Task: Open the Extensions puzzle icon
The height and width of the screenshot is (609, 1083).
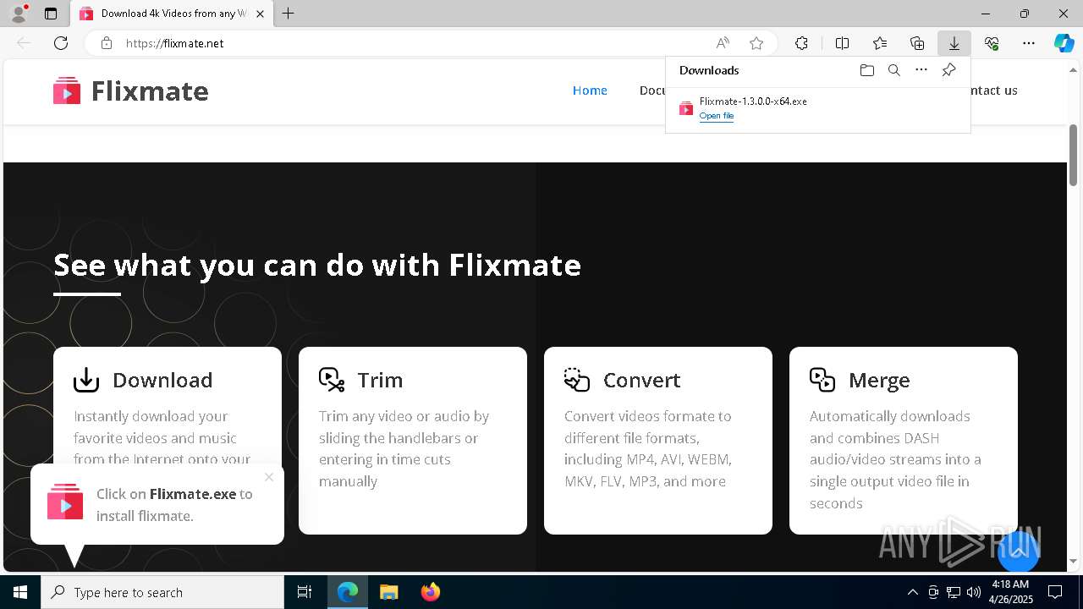Action: point(801,43)
